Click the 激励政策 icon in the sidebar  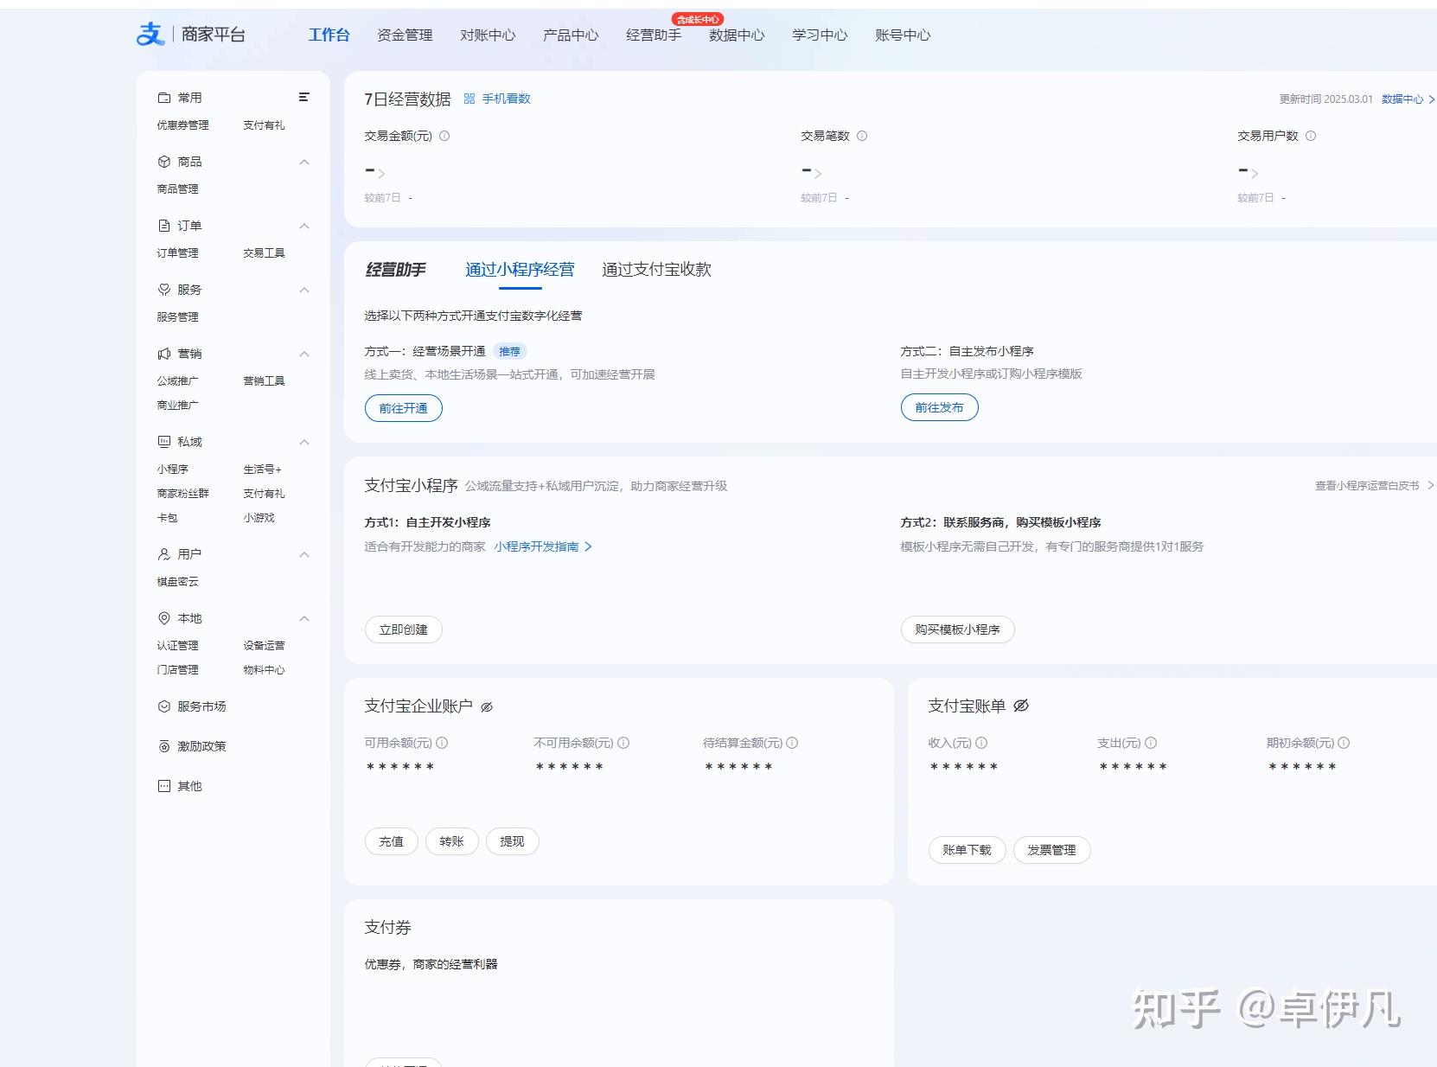tap(163, 745)
